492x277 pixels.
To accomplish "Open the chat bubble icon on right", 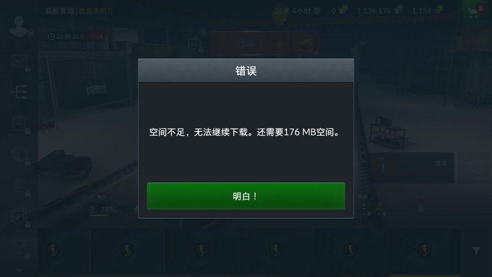I will [472, 168].
